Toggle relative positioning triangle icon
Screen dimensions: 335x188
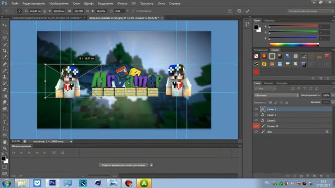[44, 11]
